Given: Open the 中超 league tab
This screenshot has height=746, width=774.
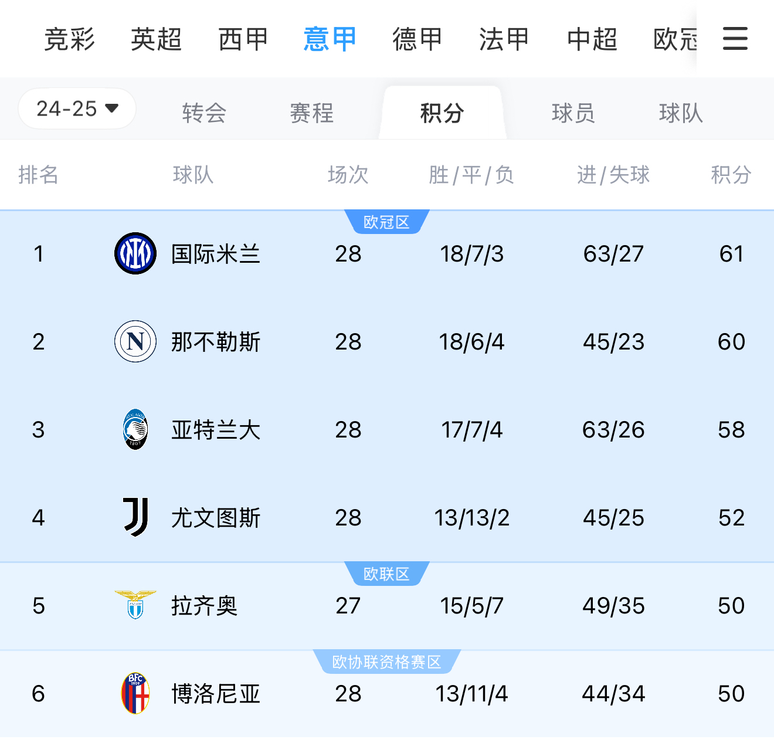Looking at the screenshot, I should [x=592, y=39].
